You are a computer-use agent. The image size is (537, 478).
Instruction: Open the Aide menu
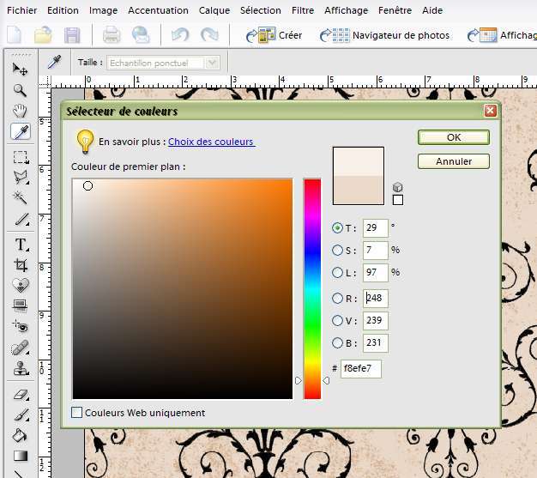coord(432,10)
